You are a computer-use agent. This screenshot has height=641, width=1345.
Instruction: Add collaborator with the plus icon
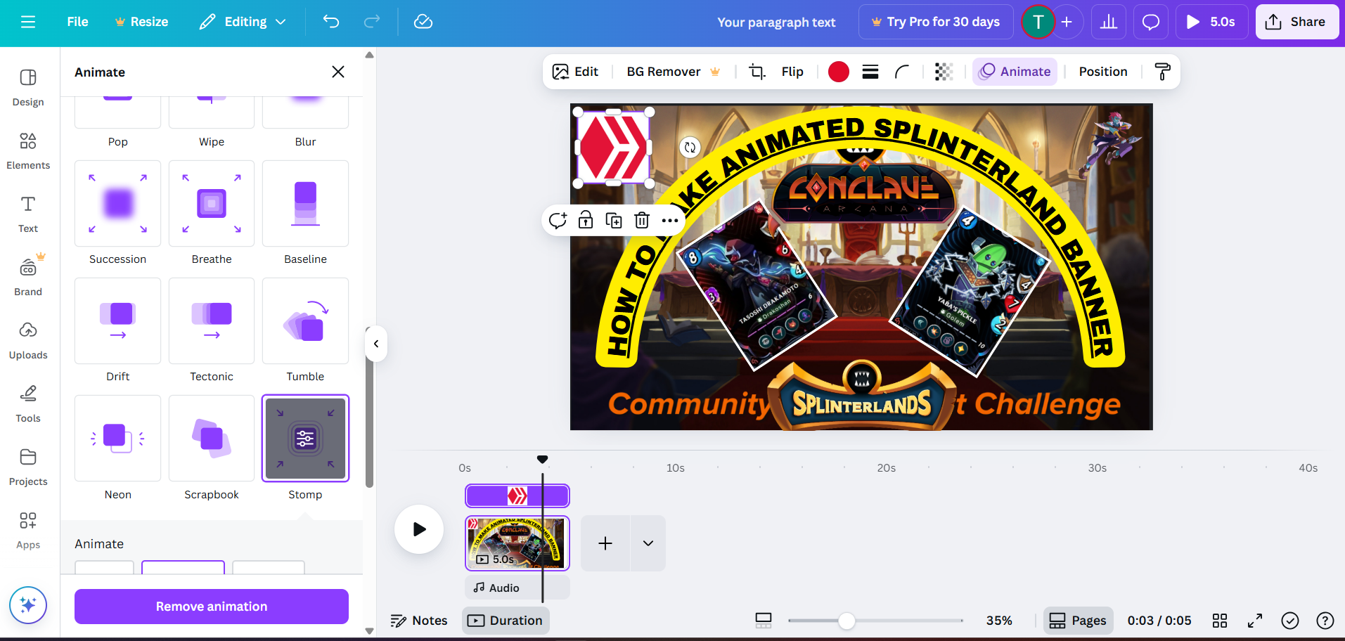point(1067,22)
